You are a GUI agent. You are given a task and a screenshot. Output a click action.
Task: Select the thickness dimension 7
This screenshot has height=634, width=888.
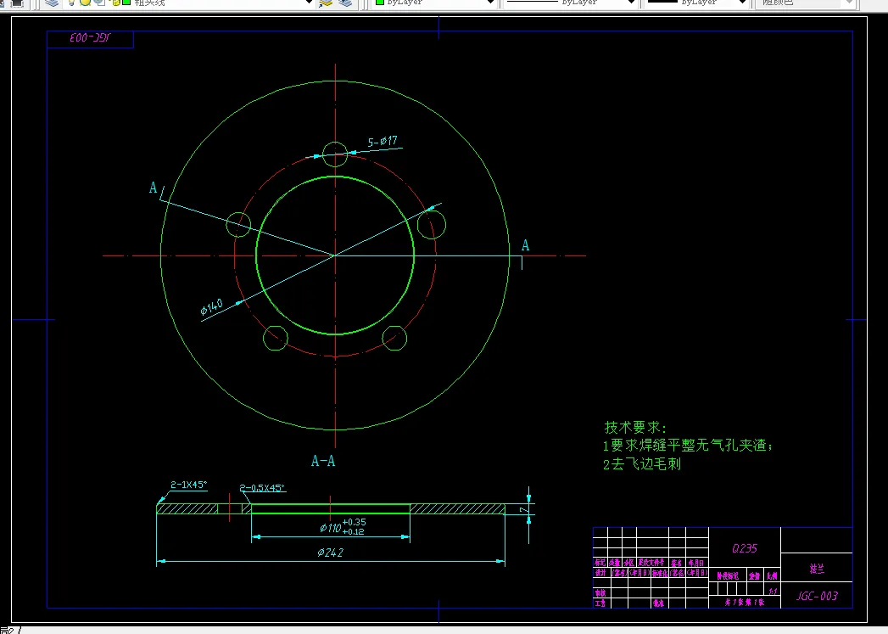tap(524, 510)
